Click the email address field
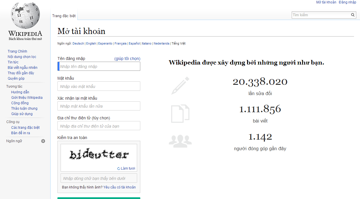The width and height of the screenshot is (360, 199). [99, 126]
